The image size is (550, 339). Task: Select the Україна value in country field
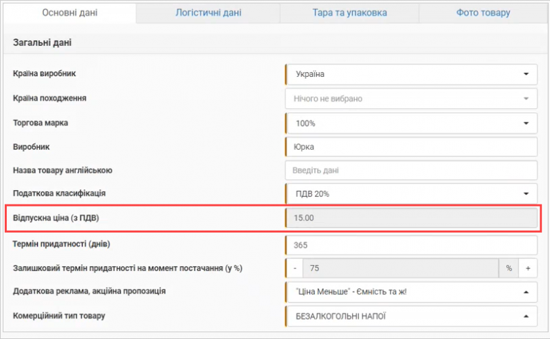[309, 74]
